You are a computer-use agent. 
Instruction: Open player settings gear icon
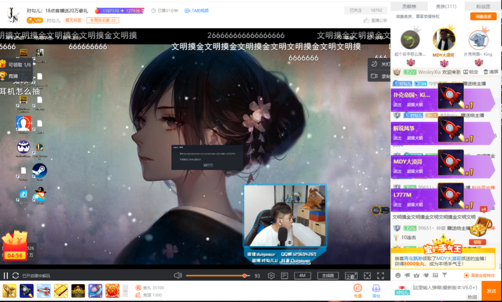[271, 275]
